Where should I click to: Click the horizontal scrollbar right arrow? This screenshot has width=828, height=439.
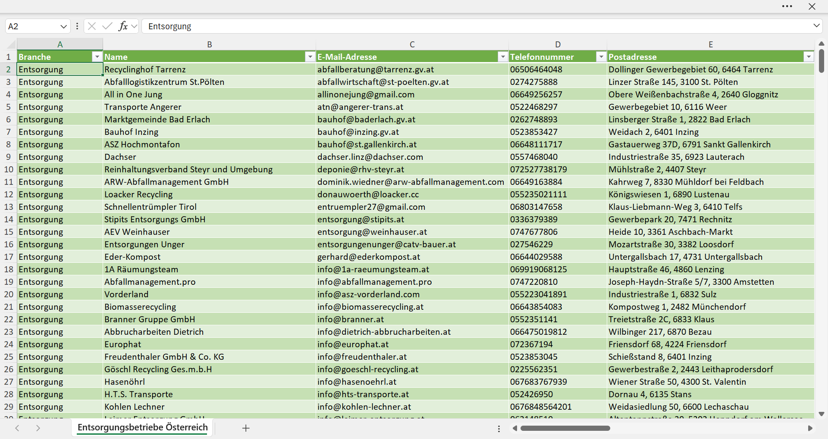(810, 428)
